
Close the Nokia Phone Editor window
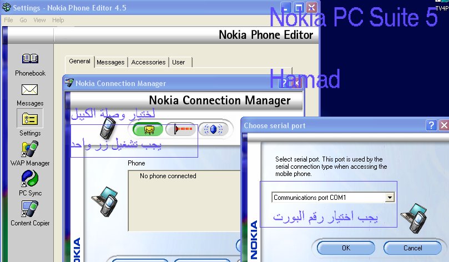[x=311, y=8]
